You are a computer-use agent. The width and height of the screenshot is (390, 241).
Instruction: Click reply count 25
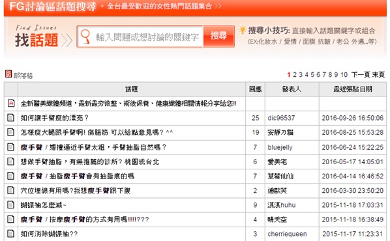(x=256, y=118)
